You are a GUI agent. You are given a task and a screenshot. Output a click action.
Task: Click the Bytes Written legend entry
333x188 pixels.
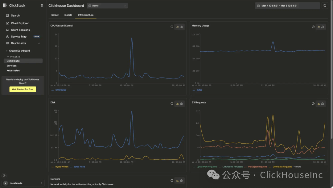[60, 167]
